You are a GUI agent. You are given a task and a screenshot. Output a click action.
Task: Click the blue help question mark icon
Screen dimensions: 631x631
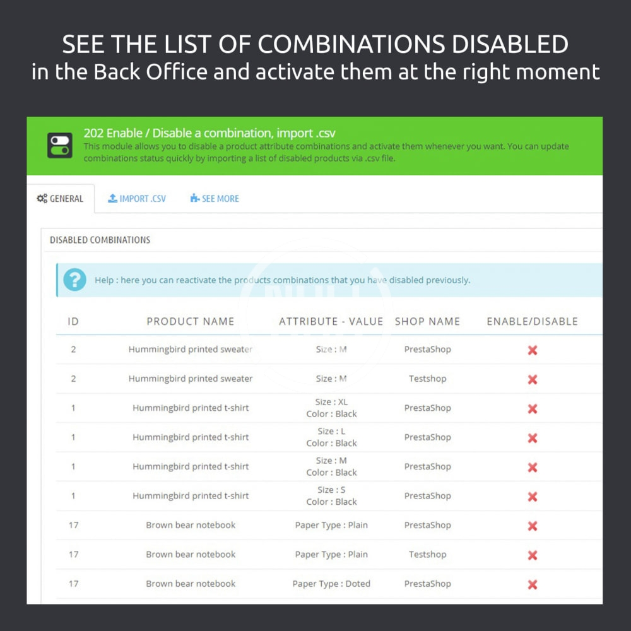pyautogui.click(x=74, y=280)
